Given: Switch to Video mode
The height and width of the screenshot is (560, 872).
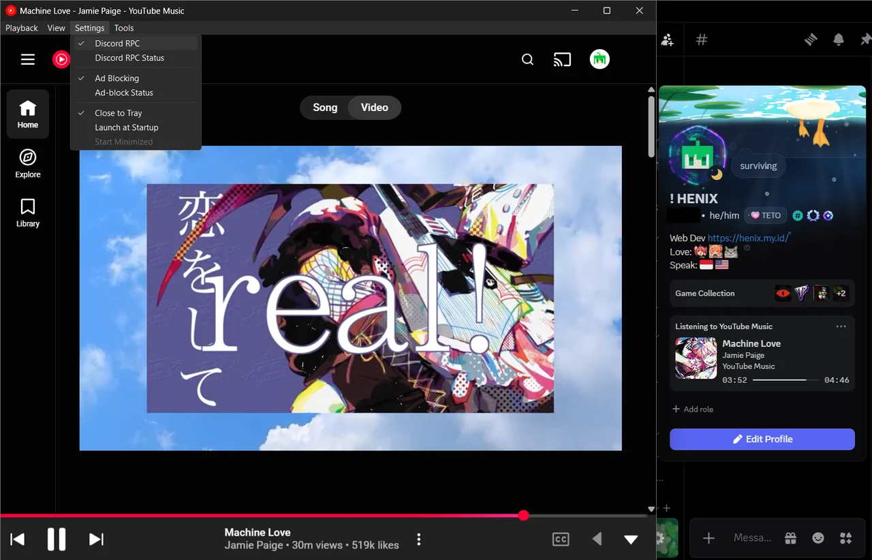Looking at the screenshot, I should click(x=375, y=108).
